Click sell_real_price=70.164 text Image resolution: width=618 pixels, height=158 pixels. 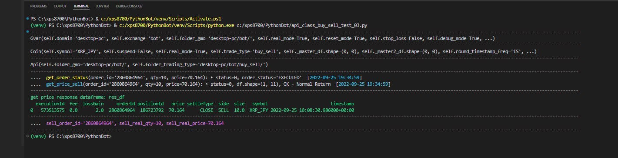(194, 124)
